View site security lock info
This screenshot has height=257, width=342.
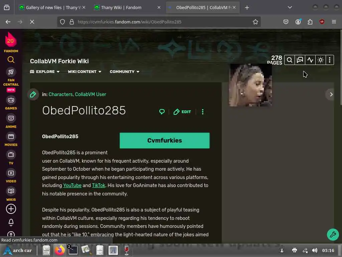pyautogui.click(x=72, y=22)
